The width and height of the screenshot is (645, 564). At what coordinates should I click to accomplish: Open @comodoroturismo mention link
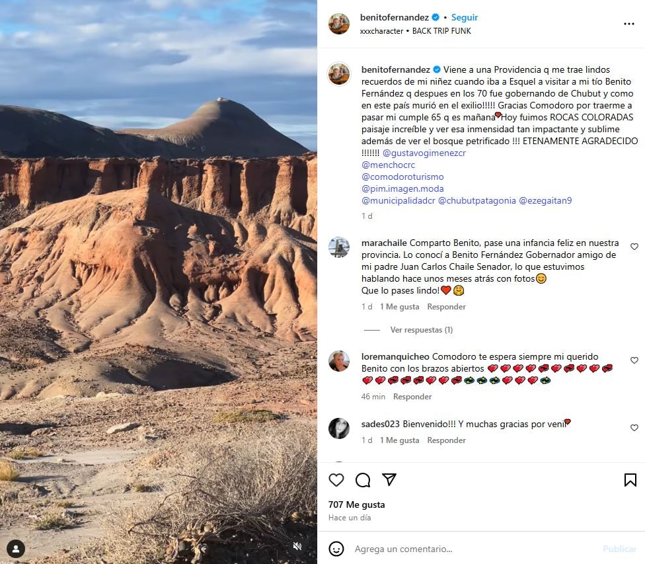click(402, 177)
